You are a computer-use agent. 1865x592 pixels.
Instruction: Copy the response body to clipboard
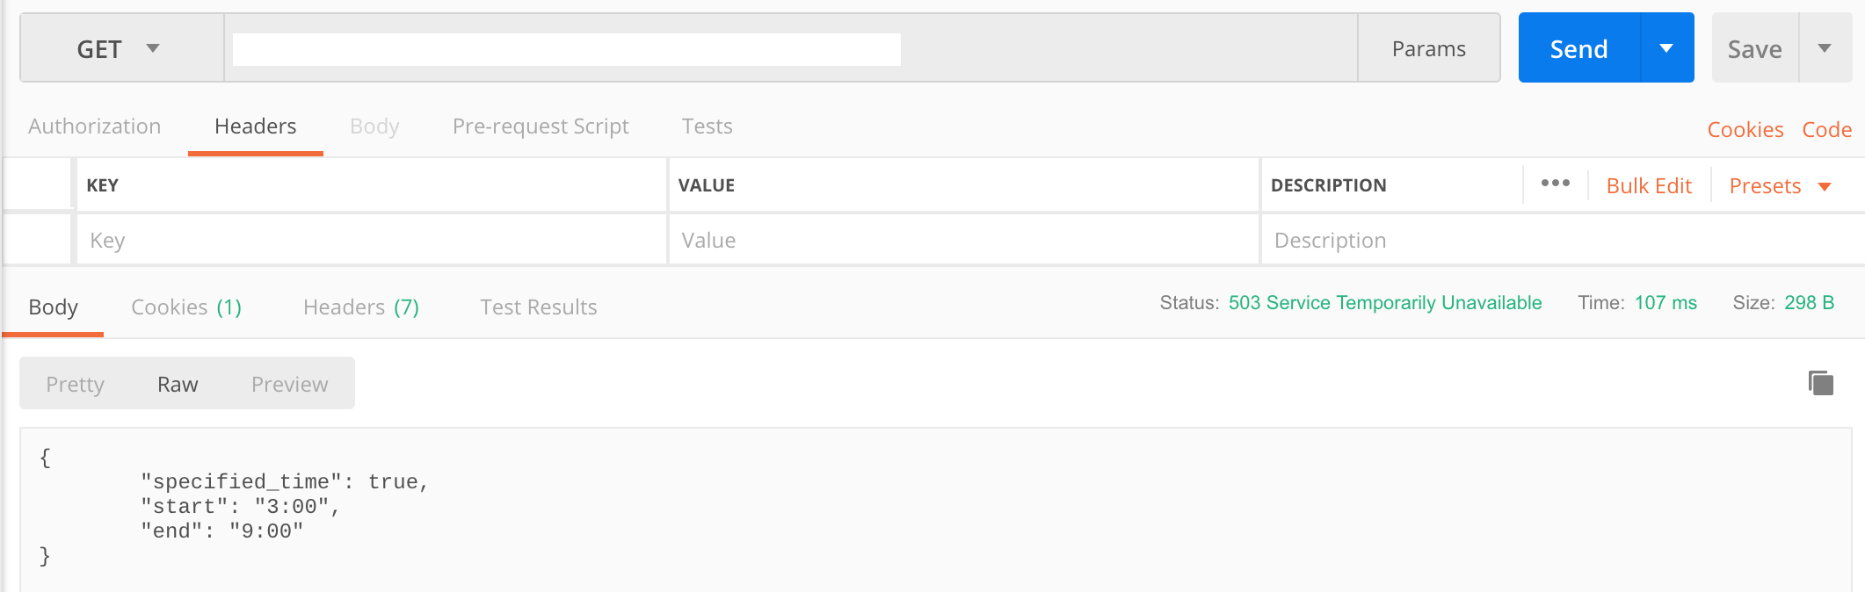(x=1818, y=382)
